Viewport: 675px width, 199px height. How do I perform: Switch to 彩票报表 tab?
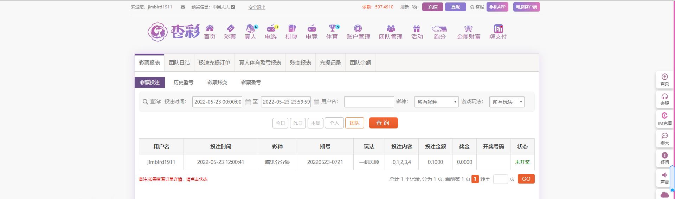coord(149,63)
